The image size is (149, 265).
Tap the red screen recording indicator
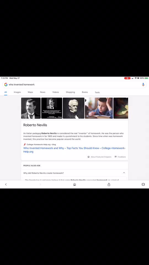pyautogui.click(x=127, y=78)
